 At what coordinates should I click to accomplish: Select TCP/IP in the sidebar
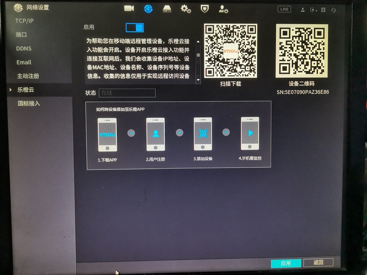pyautogui.click(x=24, y=21)
